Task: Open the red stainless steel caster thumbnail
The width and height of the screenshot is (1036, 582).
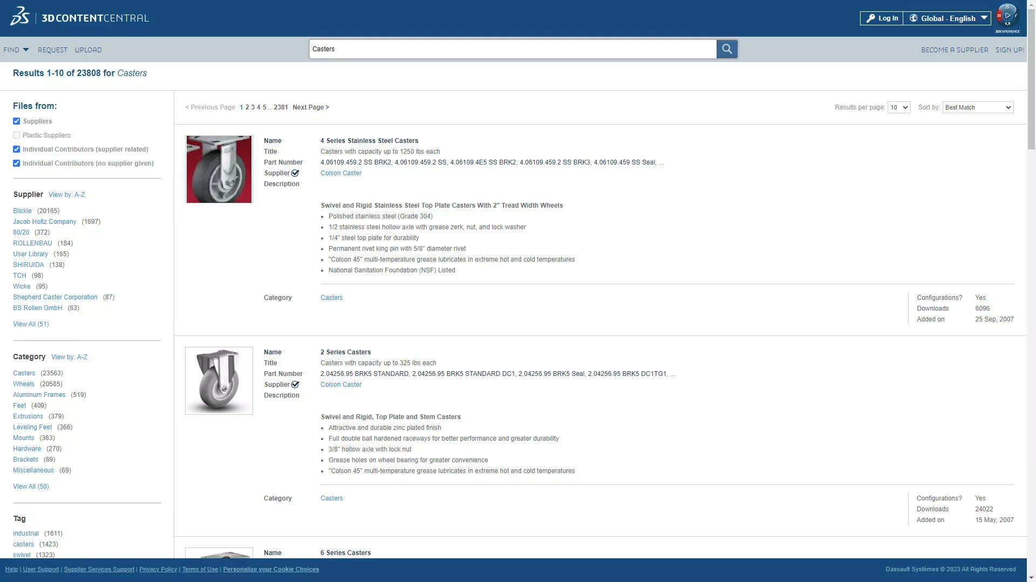Action: [219, 169]
